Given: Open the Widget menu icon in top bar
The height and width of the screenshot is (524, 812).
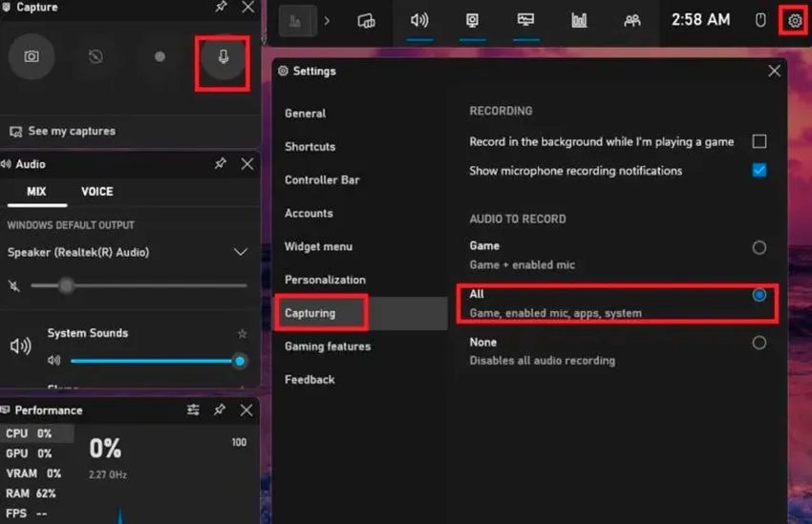Looking at the screenshot, I should 366,21.
